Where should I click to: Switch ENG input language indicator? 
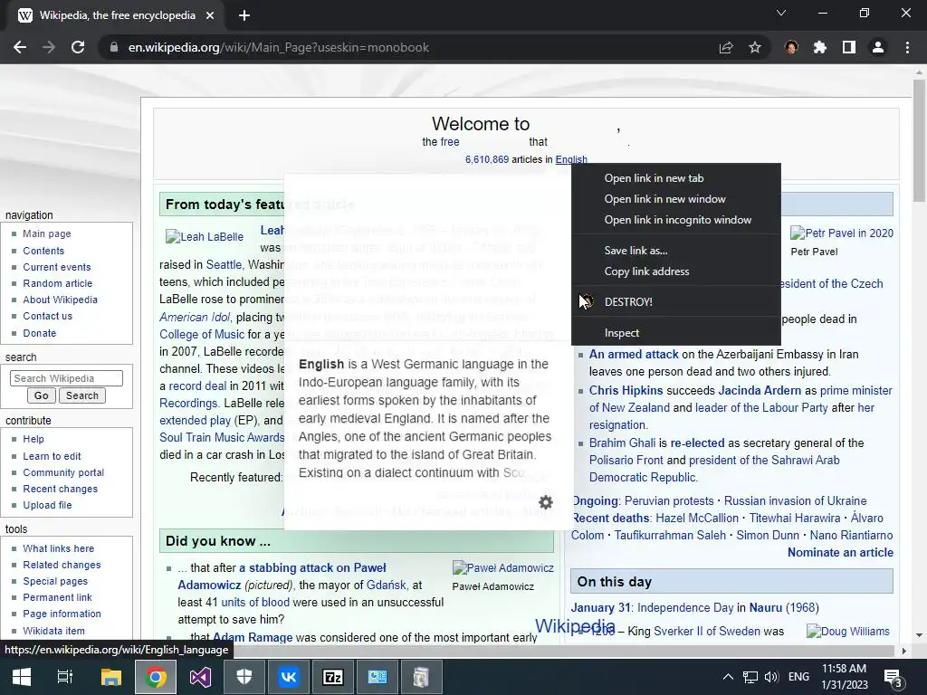pyautogui.click(x=798, y=677)
